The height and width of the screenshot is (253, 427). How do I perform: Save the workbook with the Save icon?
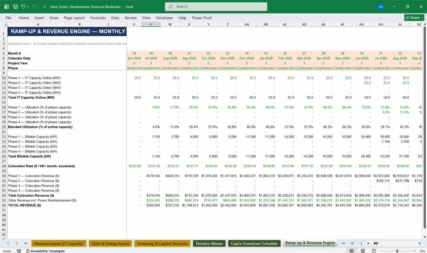coord(15,6)
